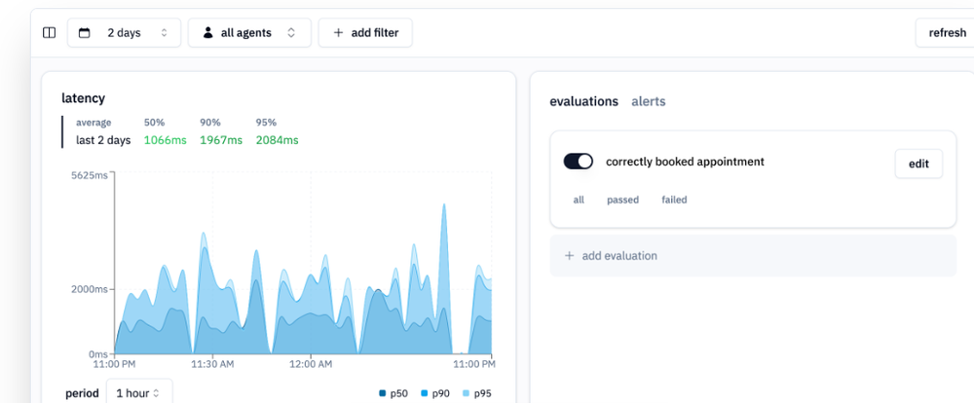Click add evaluation row
Viewport: 974px width, 403px height.
pos(753,255)
